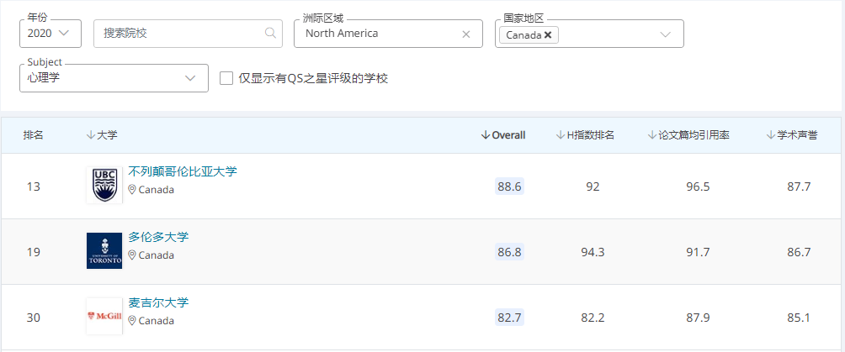This screenshot has height=352, width=845.
Task: Click location pin under 麦吉尔大学
Action: [x=132, y=321]
